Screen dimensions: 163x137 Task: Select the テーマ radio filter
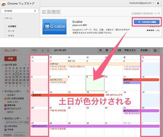6,31
